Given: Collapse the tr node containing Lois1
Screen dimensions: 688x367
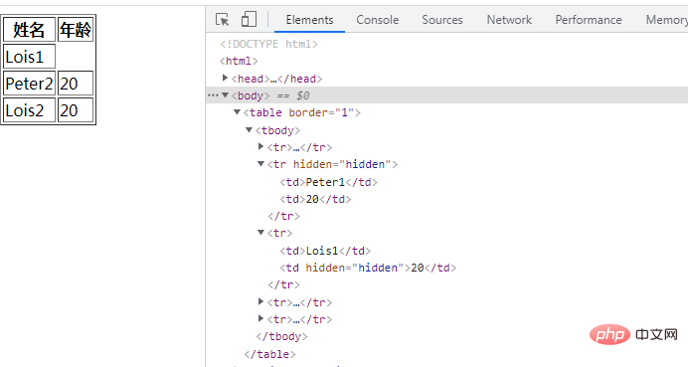Looking at the screenshot, I should click(260, 233).
